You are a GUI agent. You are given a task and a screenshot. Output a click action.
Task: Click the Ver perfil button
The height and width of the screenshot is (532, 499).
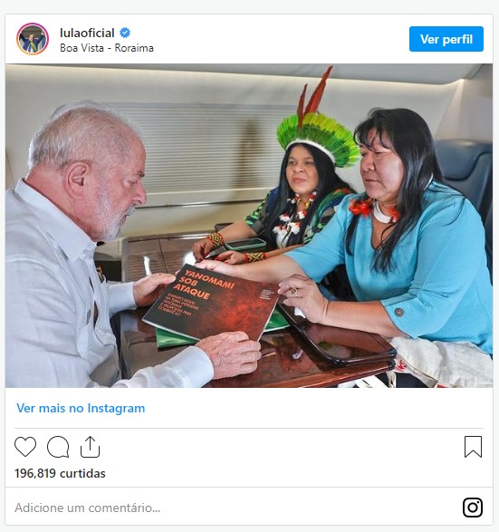[446, 39]
